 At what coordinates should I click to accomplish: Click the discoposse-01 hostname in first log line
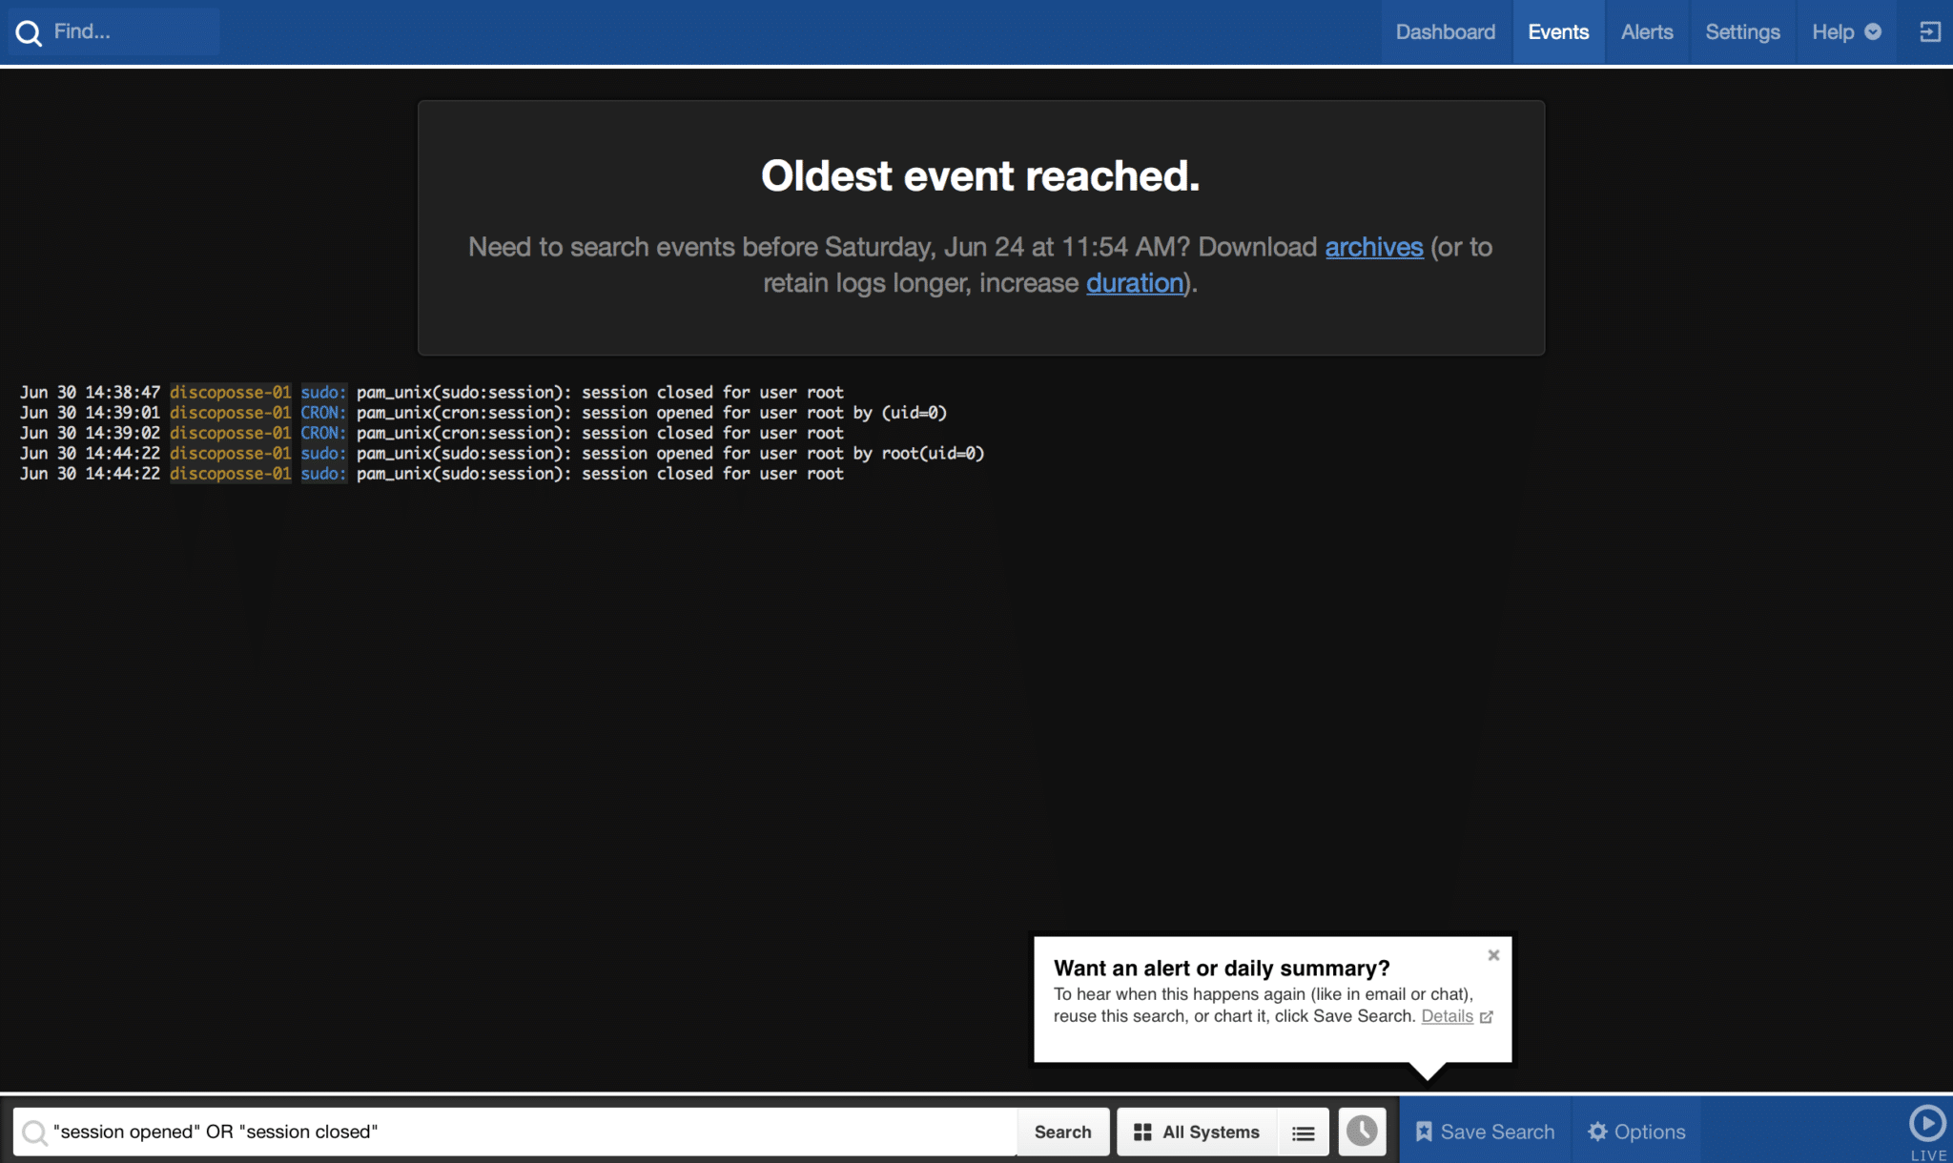tap(230, 393)
